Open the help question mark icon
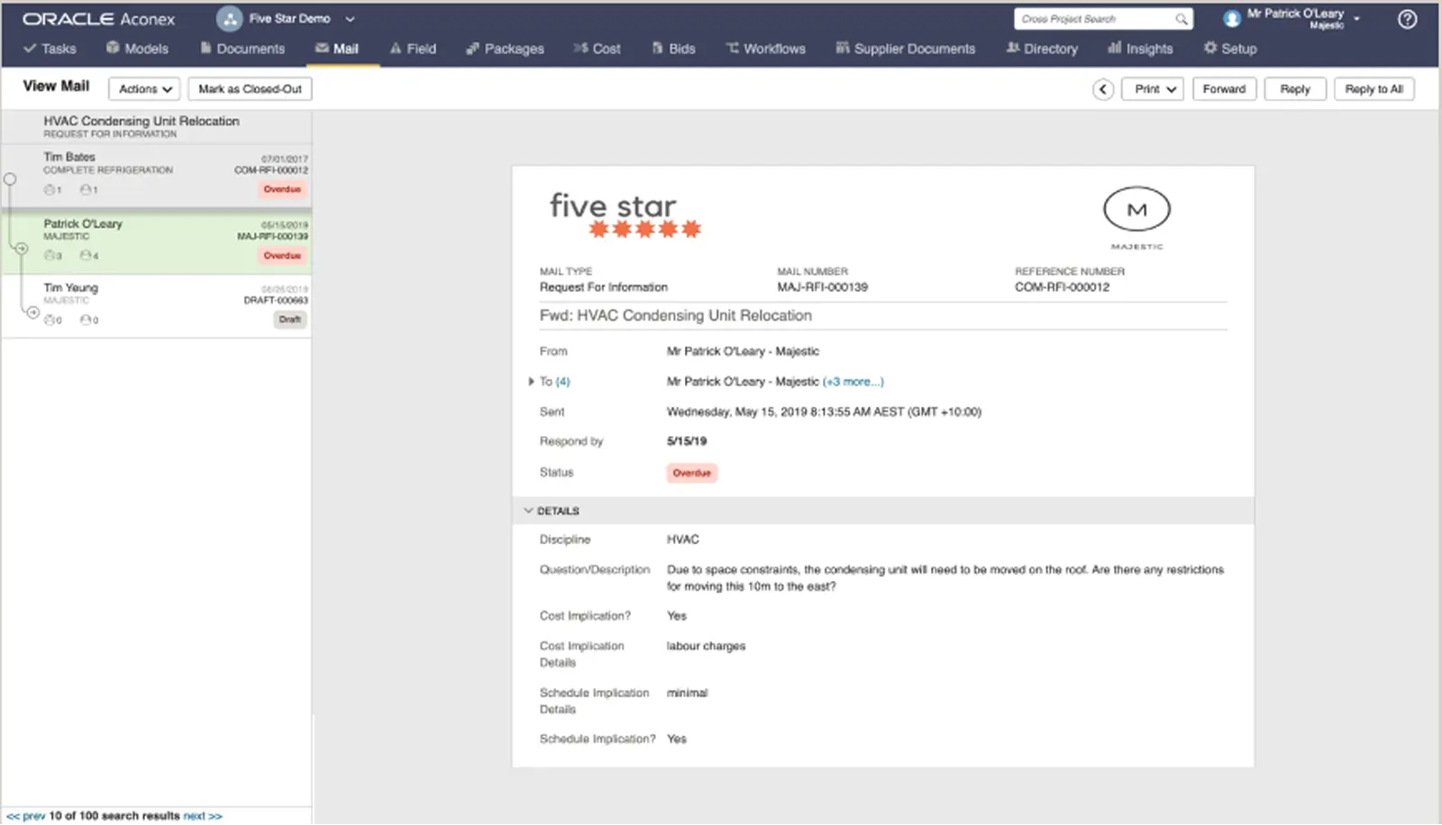The image size is (1442, 825). (1408, 19)
